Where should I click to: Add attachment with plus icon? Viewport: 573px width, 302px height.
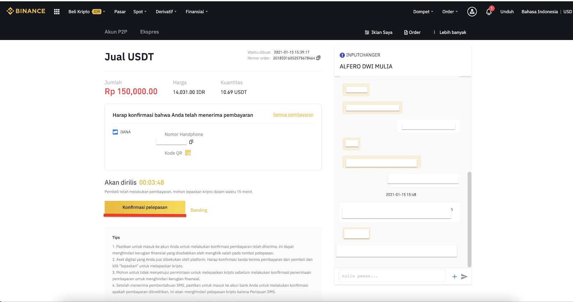pos(454,277)
